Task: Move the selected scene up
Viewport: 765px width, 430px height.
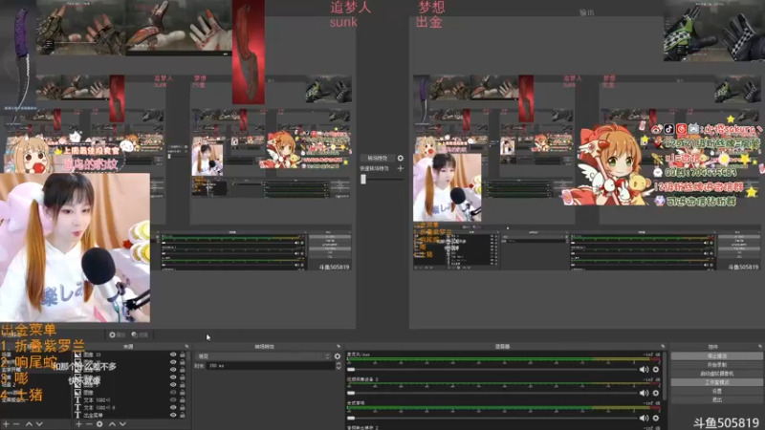Action: pos(29,424)
